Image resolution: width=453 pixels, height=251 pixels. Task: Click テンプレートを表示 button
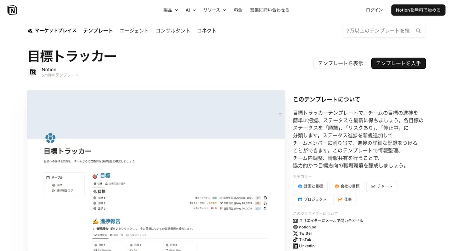(340, 63)
